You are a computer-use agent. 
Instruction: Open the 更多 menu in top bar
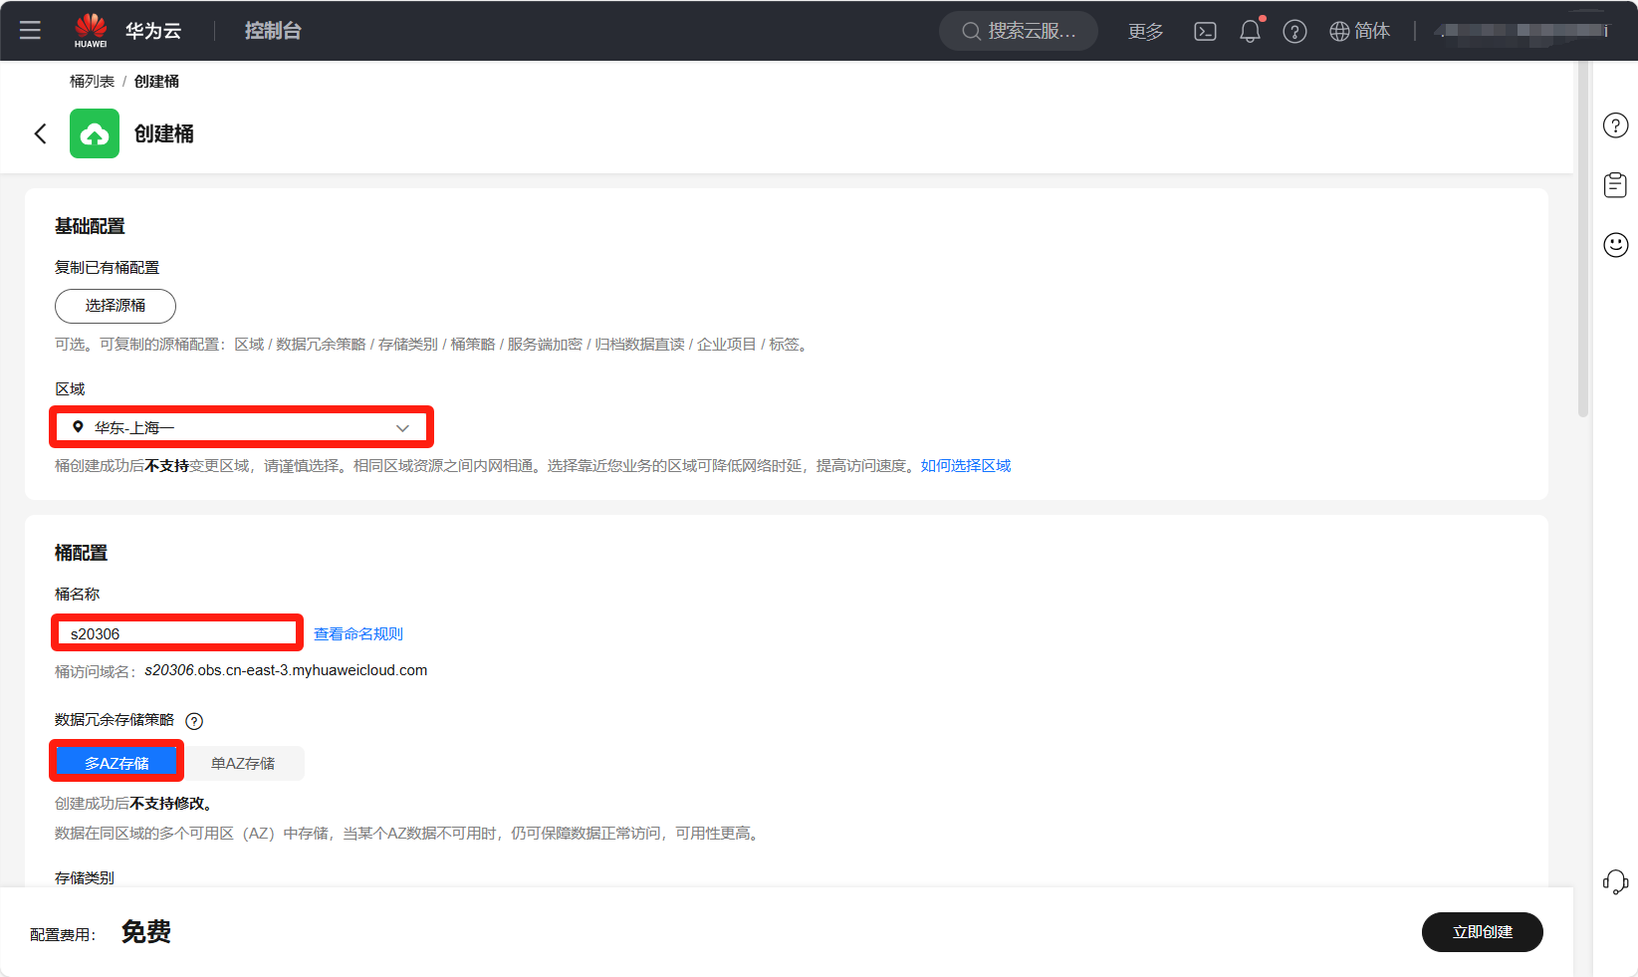(x=1145, y=32)
